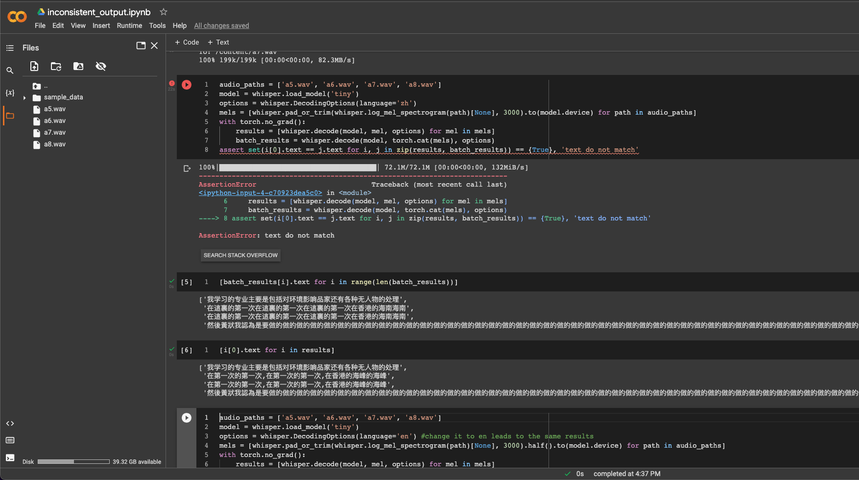The height and width of the screenshot is (480, 859).
Task: Pop the Files panel into new window
Action: (141, 46)
